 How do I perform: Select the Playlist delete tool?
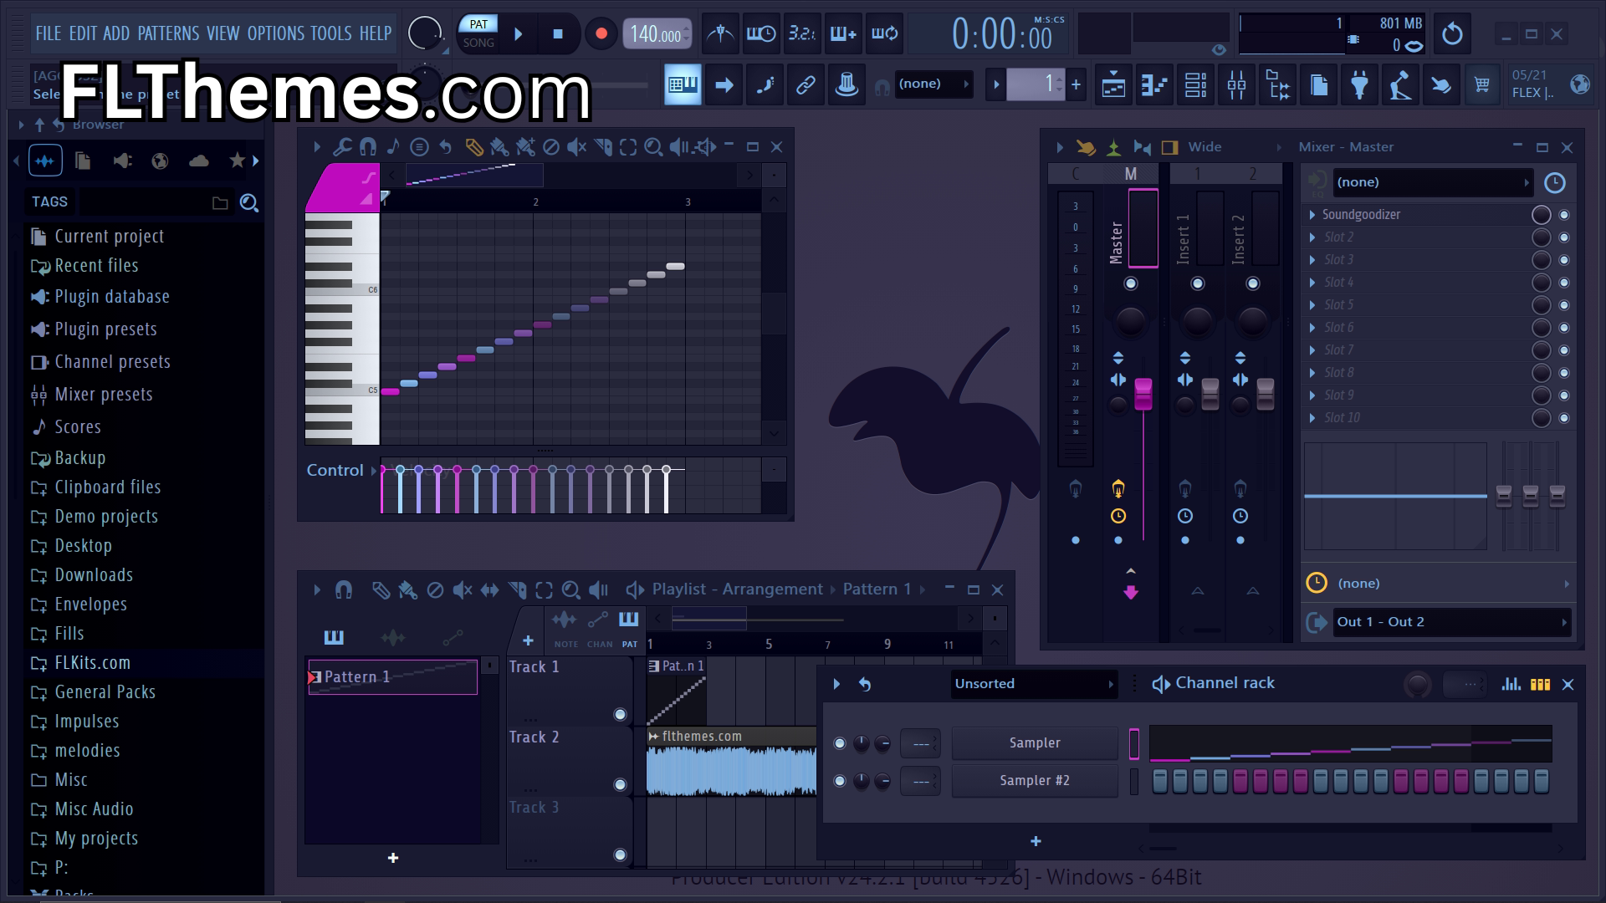click(x=435, y=590)
